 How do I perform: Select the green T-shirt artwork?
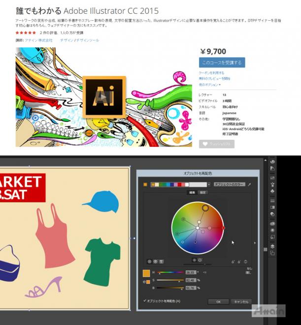(x=102, y=262)
